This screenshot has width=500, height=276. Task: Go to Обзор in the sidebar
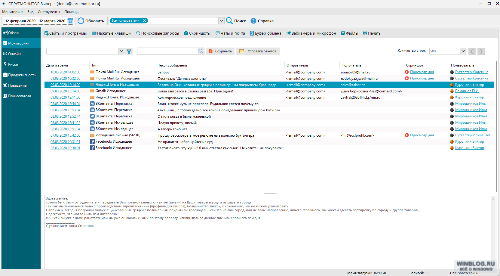point(21,33)
